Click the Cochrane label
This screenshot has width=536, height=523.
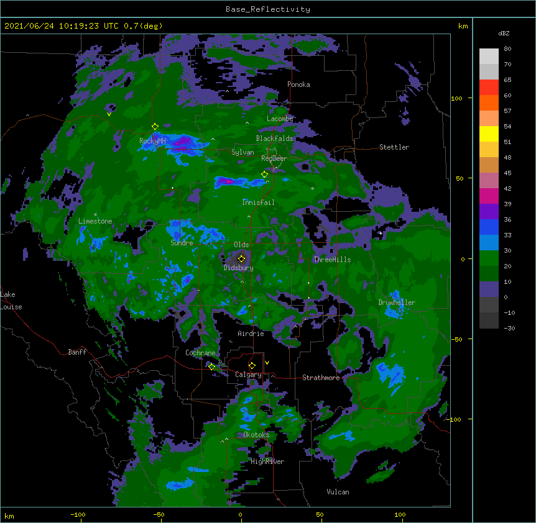click(x=200, y=353)
